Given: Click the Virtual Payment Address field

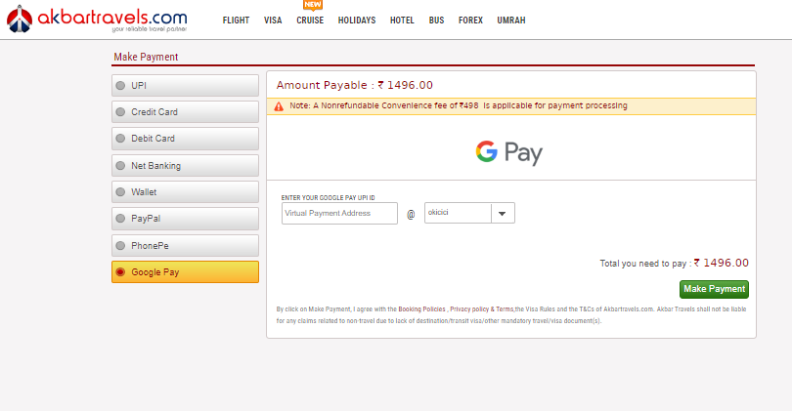Looking at the screenshot, I should (339, 214).
